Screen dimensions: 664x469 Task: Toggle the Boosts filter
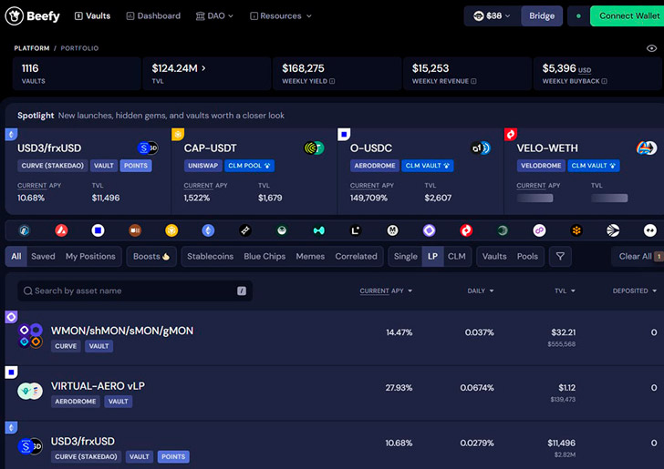pos(151,256)
